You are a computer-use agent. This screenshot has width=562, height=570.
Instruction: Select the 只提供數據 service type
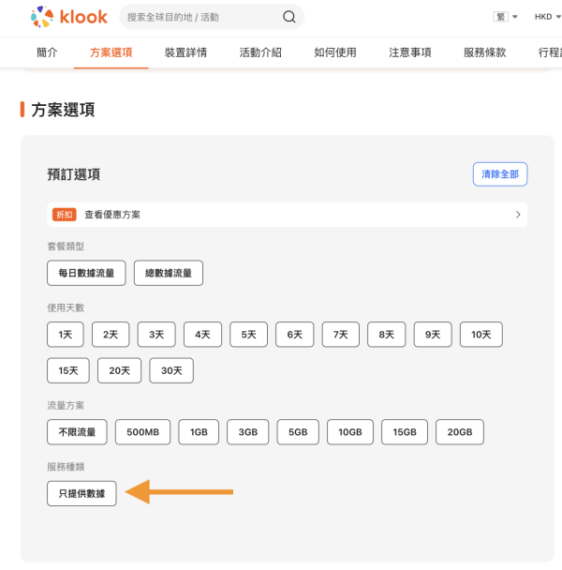81,493
